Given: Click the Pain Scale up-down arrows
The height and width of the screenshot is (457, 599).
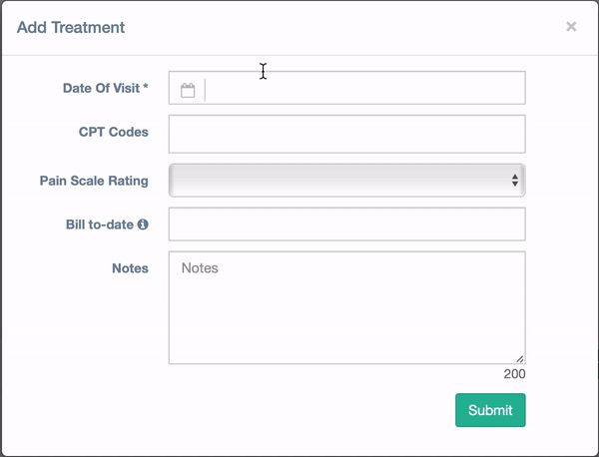Looking at the screenshot, I should click(x=515, y=181).
